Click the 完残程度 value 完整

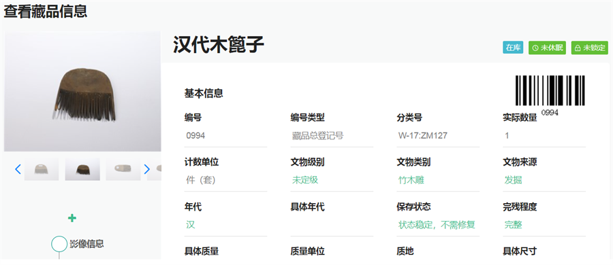tap(513, 225)
